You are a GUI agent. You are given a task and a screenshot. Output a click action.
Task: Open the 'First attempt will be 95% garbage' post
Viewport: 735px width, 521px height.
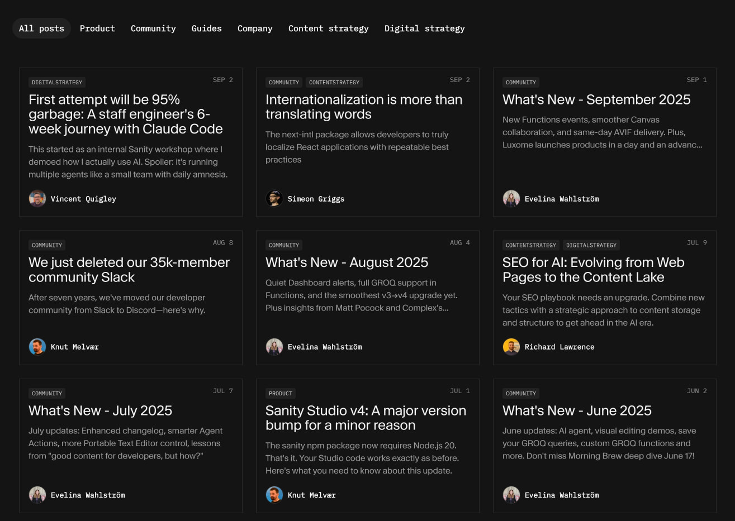tap(126, 114)
